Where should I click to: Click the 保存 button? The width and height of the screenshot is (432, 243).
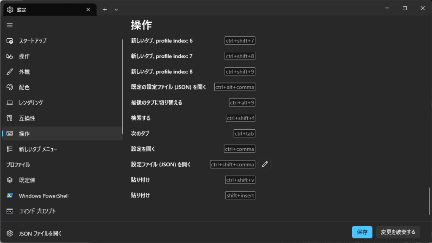[362, 232]
